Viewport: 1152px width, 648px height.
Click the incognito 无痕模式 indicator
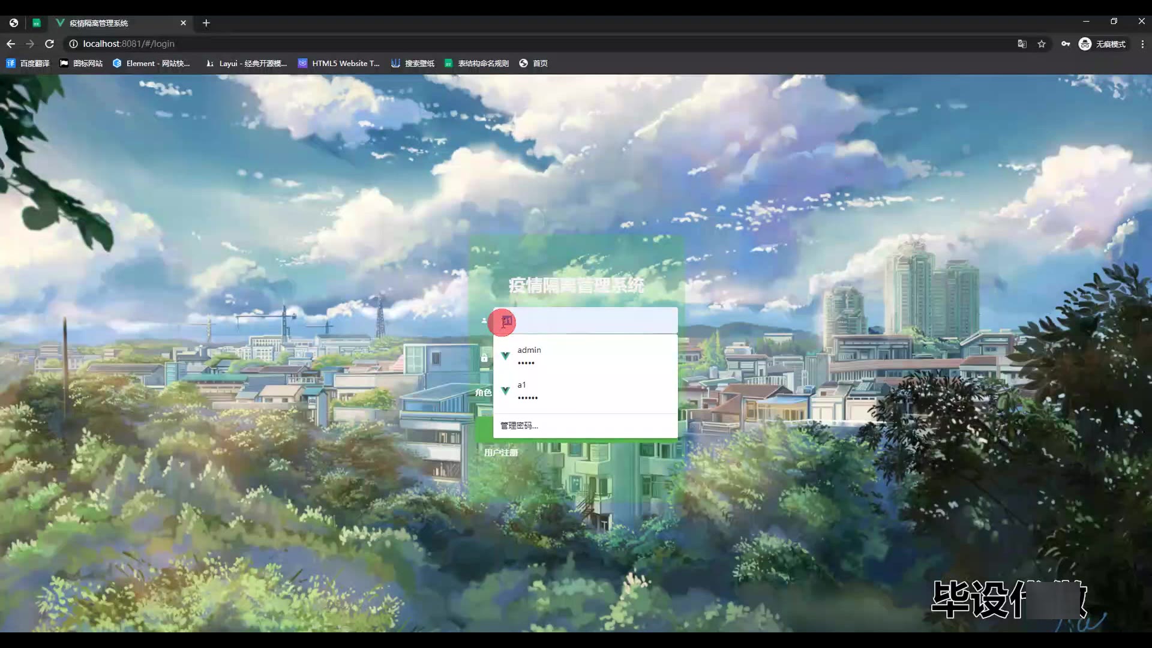point(1102,44)
